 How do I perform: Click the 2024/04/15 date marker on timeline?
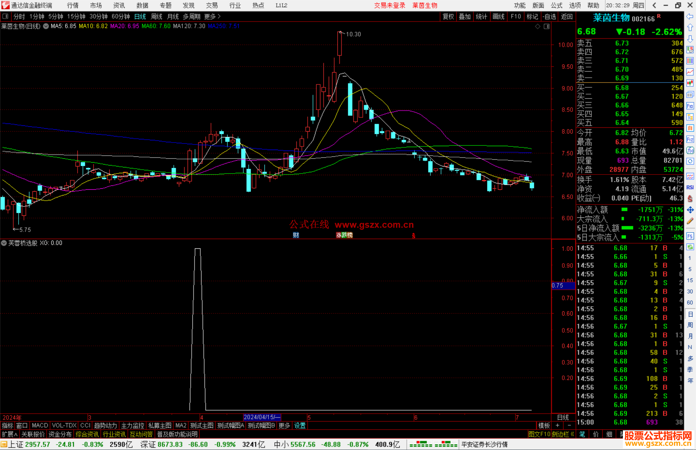pyautogui.click(x=262, y=417)
